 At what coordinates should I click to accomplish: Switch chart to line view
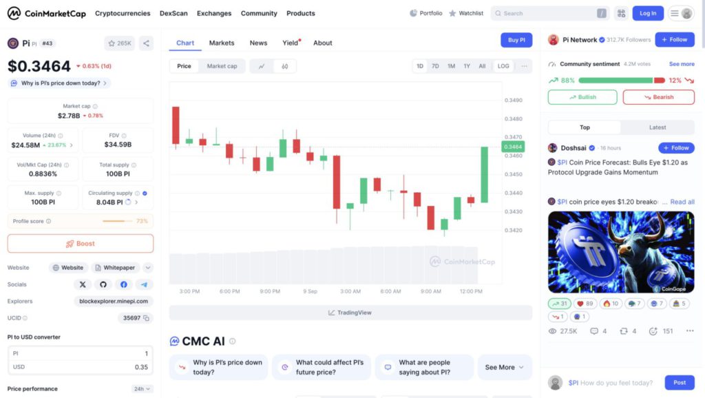tap(262, 66)
